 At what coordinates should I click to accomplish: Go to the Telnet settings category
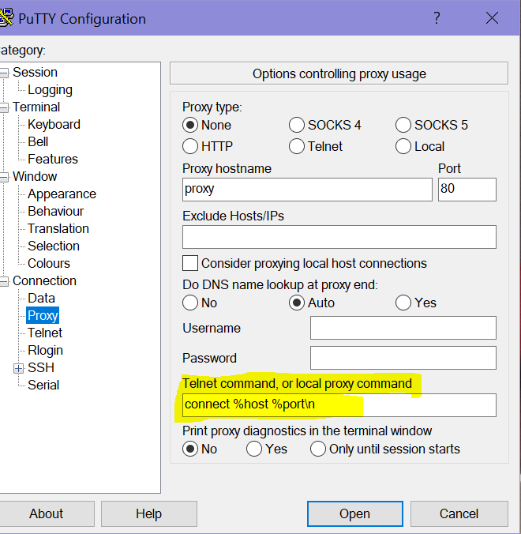45,333
